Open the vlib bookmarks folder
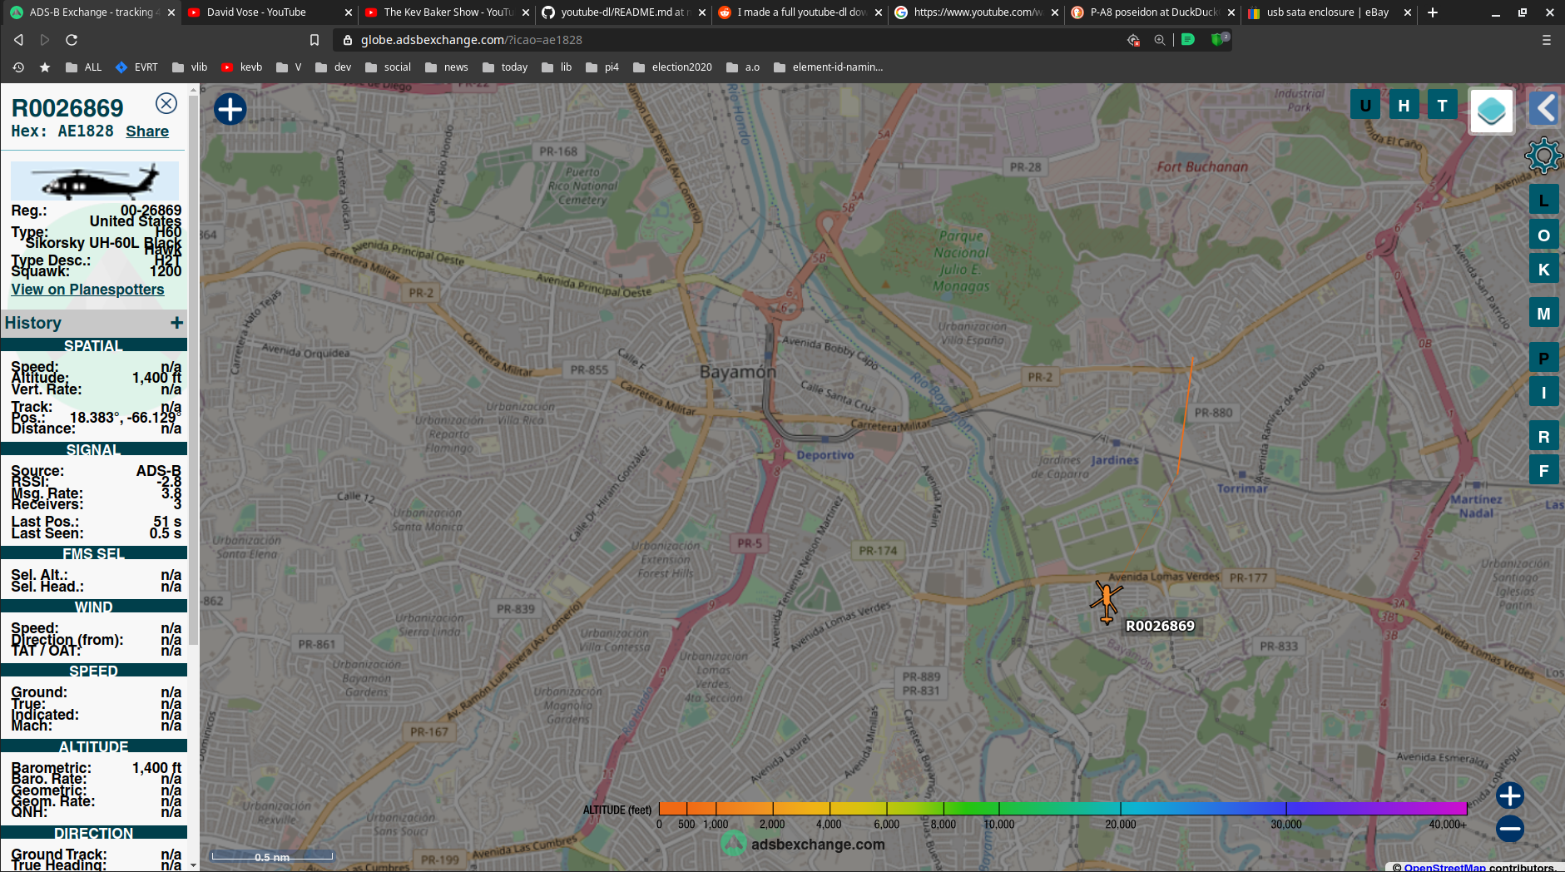The height and width of the screenshot is (872, 1565). (190, 67)
